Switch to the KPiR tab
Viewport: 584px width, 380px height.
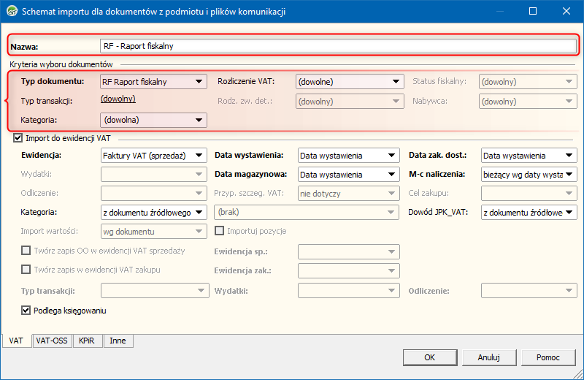(88, 341)
